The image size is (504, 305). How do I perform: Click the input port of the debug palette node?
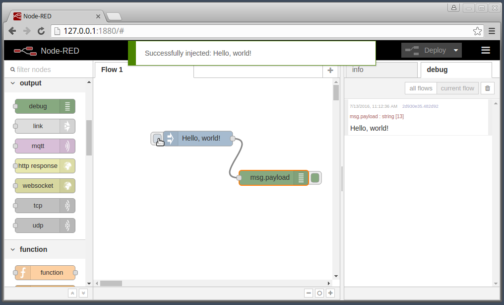tap(15, 106)
